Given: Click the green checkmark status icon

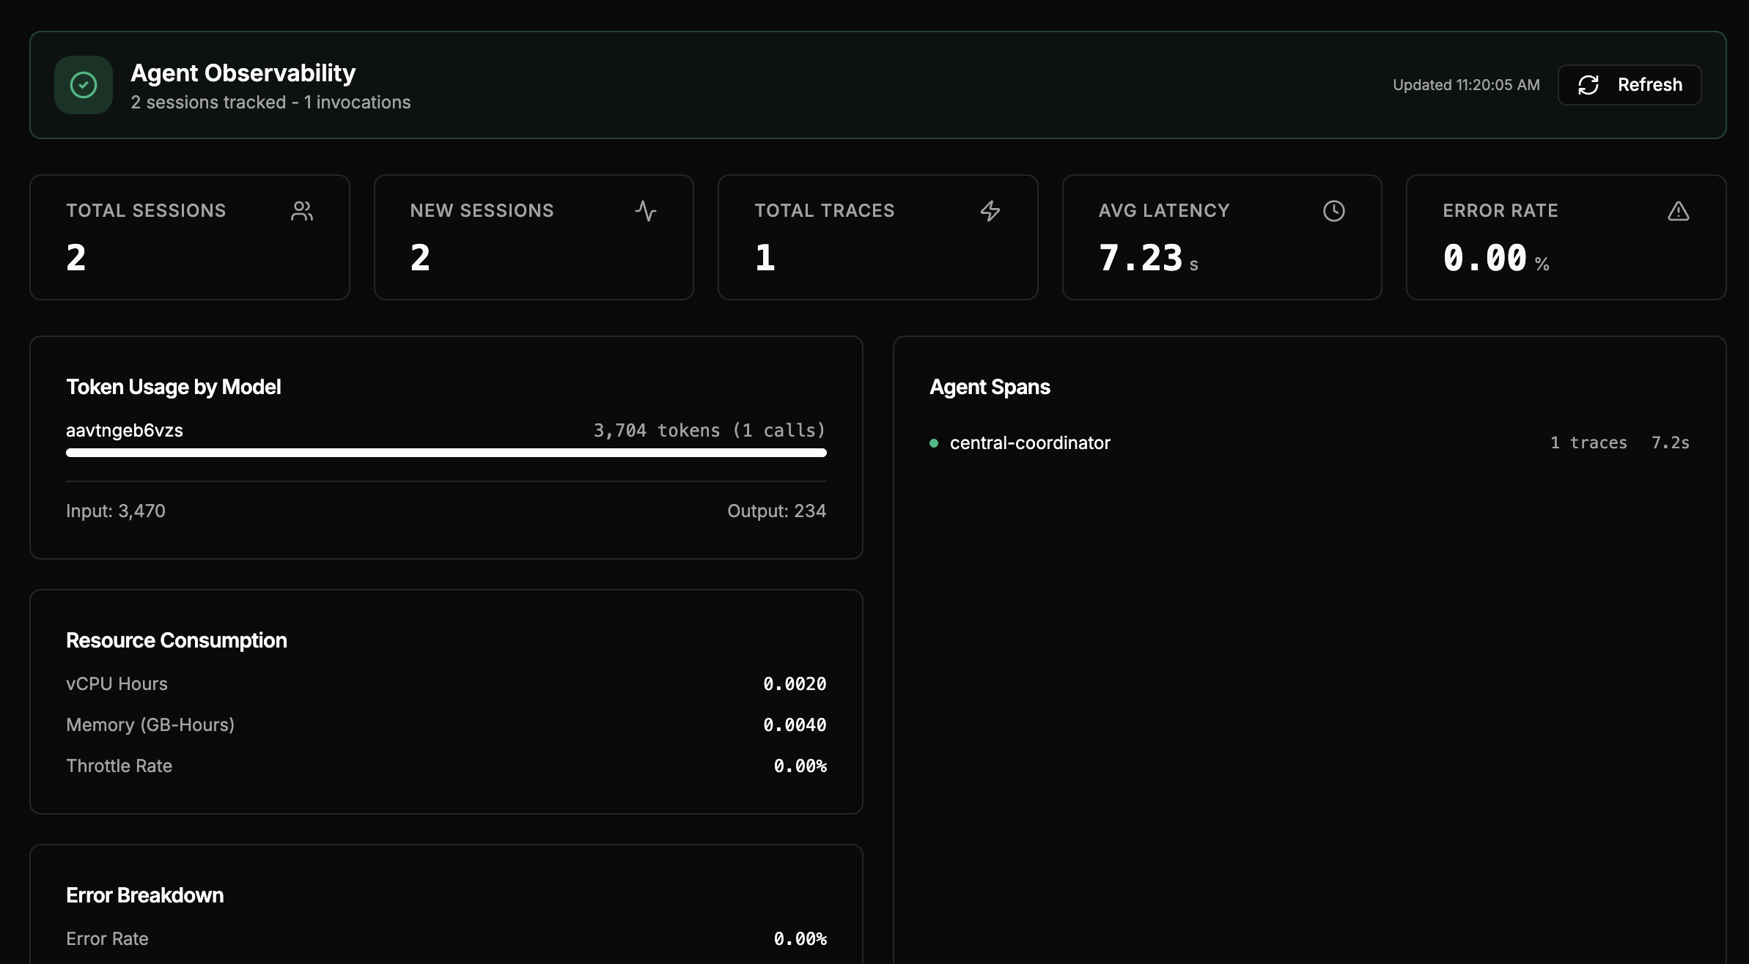Looking at the screenshot, I should pyautogui.click(x=84, y=85).
